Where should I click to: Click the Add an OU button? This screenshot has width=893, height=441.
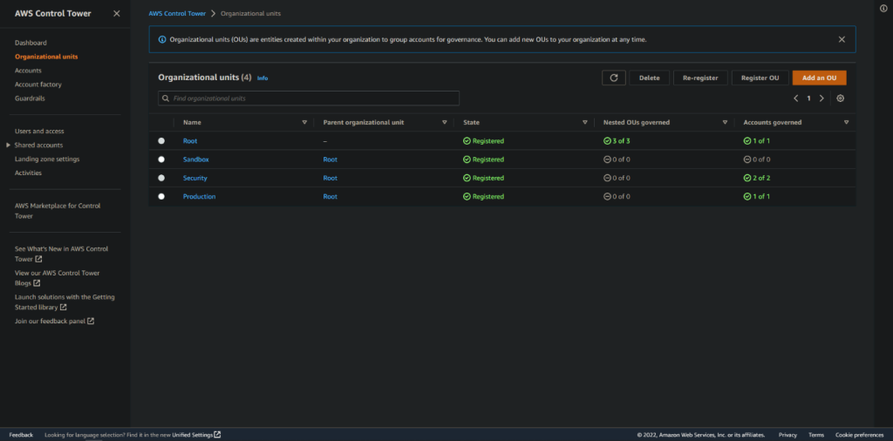tap(819, 78)
